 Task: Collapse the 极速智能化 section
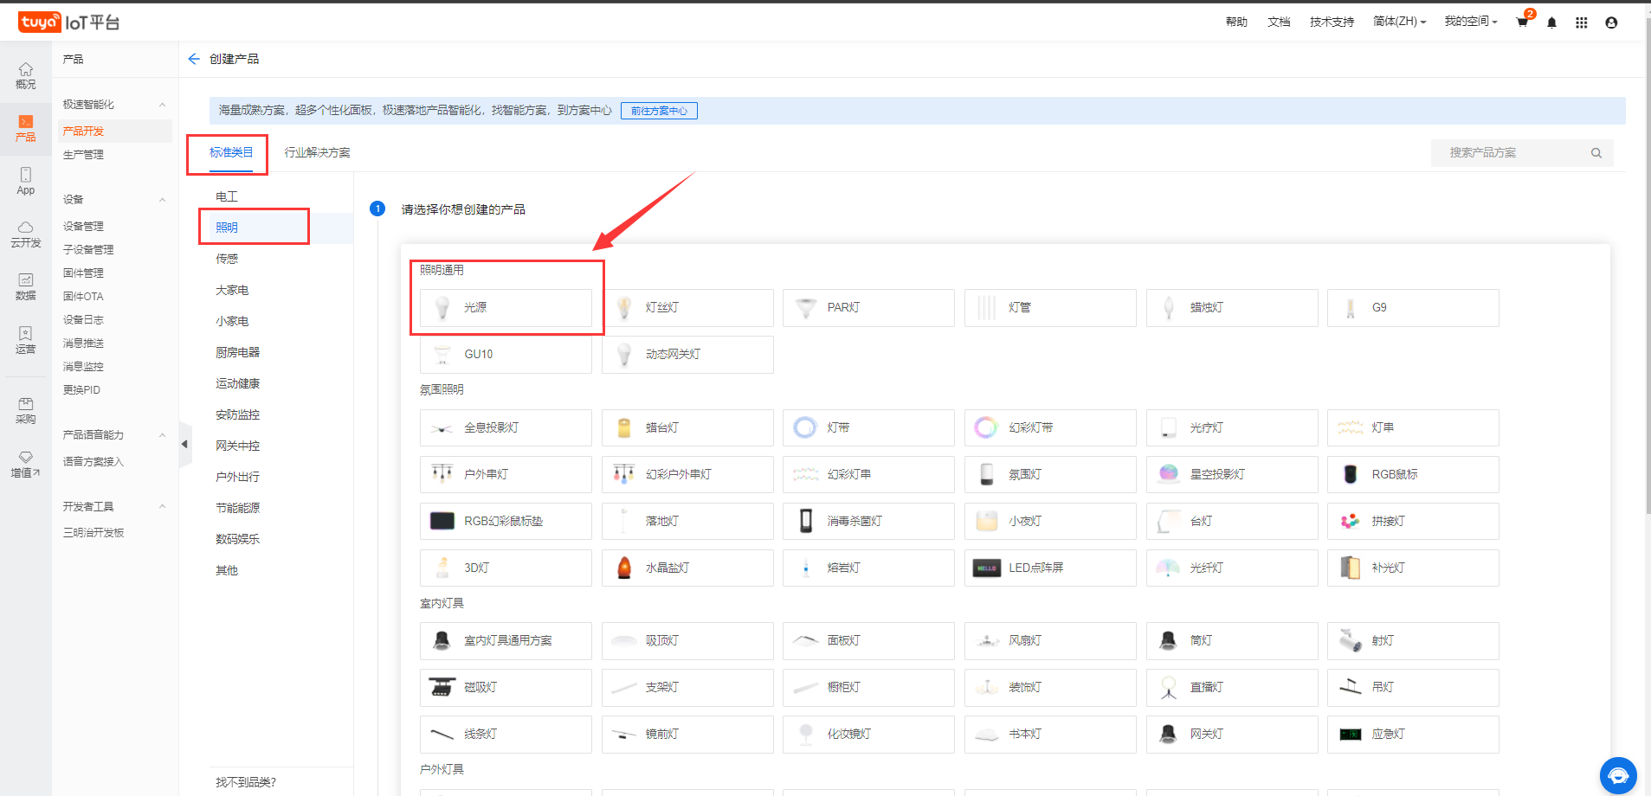[x=162, y=105]
